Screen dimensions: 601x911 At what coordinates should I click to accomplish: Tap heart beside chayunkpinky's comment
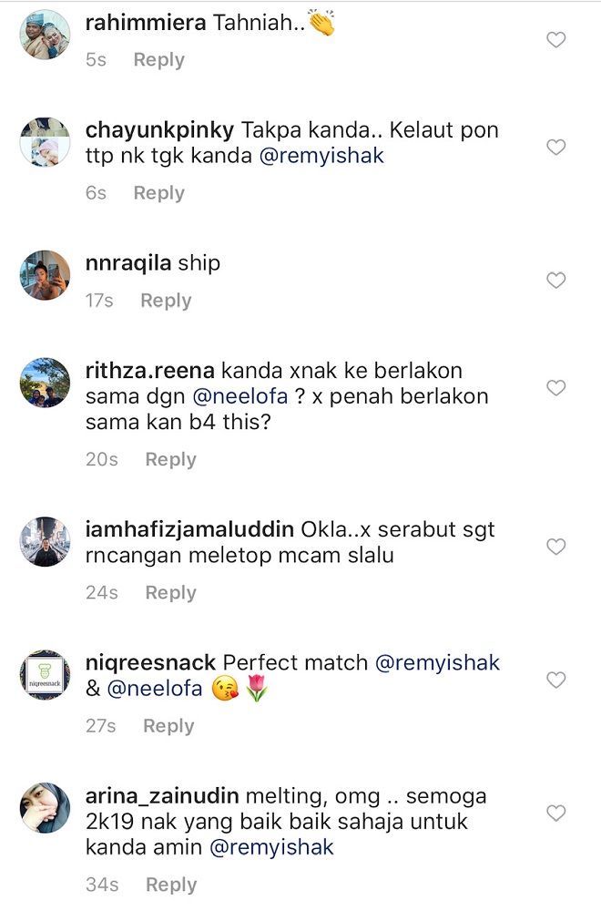555,148
